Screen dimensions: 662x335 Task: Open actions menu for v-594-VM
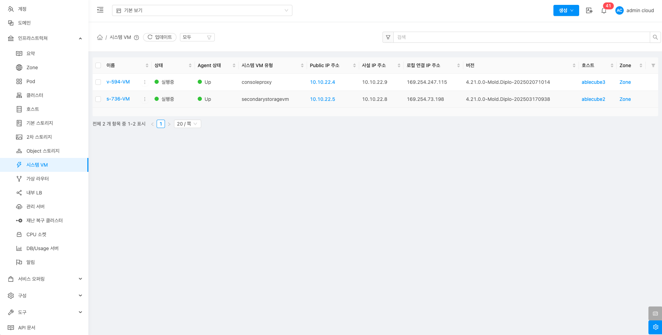(145, 82)
